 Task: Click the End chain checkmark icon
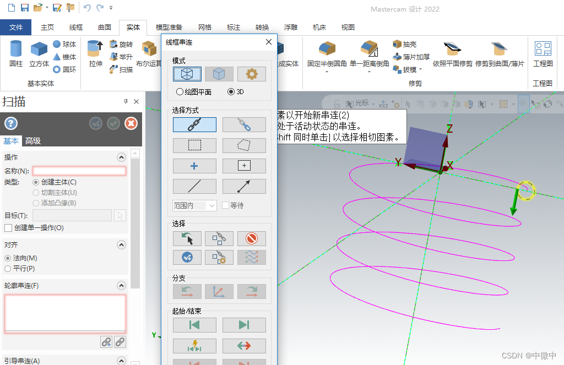[x=187, y=258]
